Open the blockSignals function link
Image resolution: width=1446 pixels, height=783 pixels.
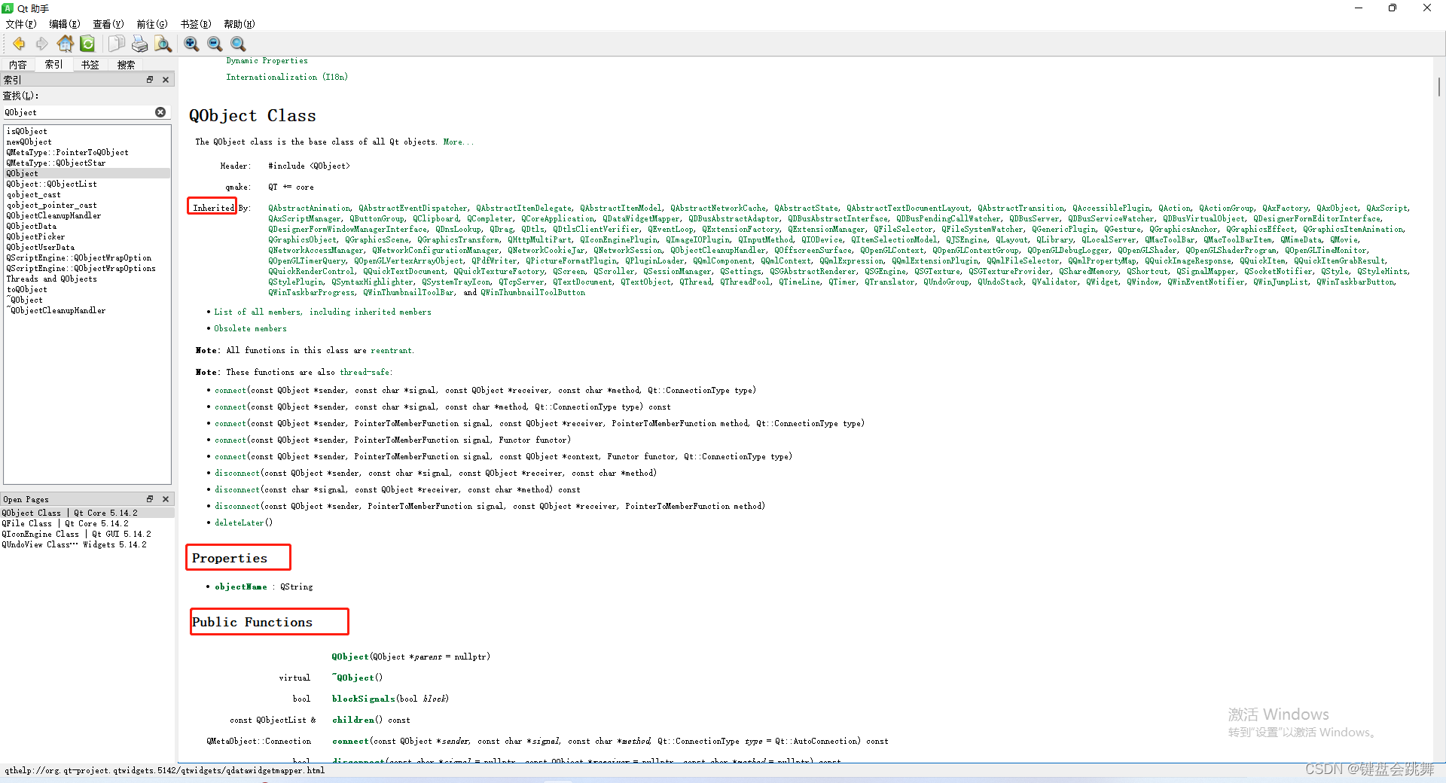point(364,699)
